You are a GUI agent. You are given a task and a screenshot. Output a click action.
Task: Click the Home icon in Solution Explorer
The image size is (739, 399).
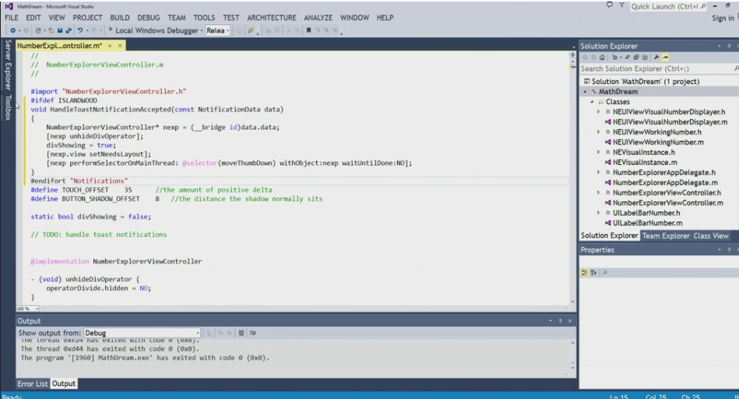pyautogui.click(x=602, y=58)
